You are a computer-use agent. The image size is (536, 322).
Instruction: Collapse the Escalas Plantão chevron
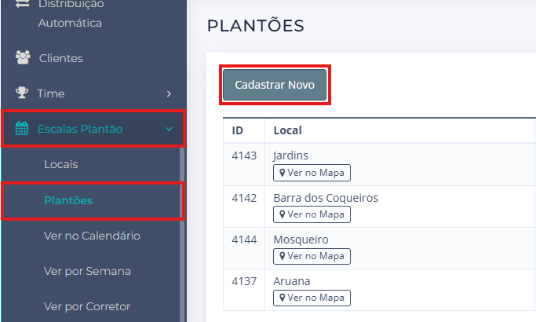169,129
